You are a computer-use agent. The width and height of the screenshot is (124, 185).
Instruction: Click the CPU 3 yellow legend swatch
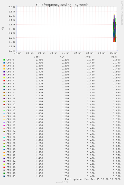coord(4,69)
